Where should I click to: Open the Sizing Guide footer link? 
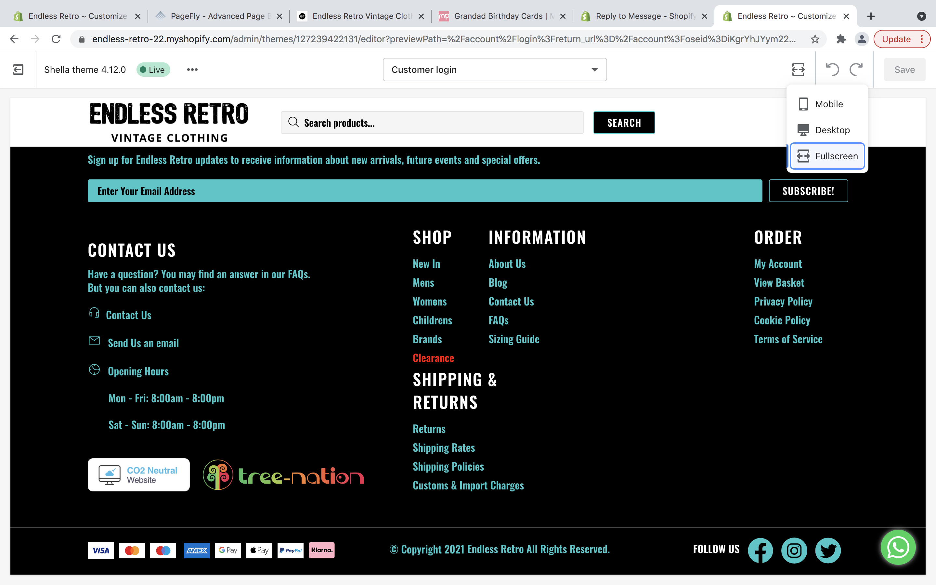[x=513, y=339]
